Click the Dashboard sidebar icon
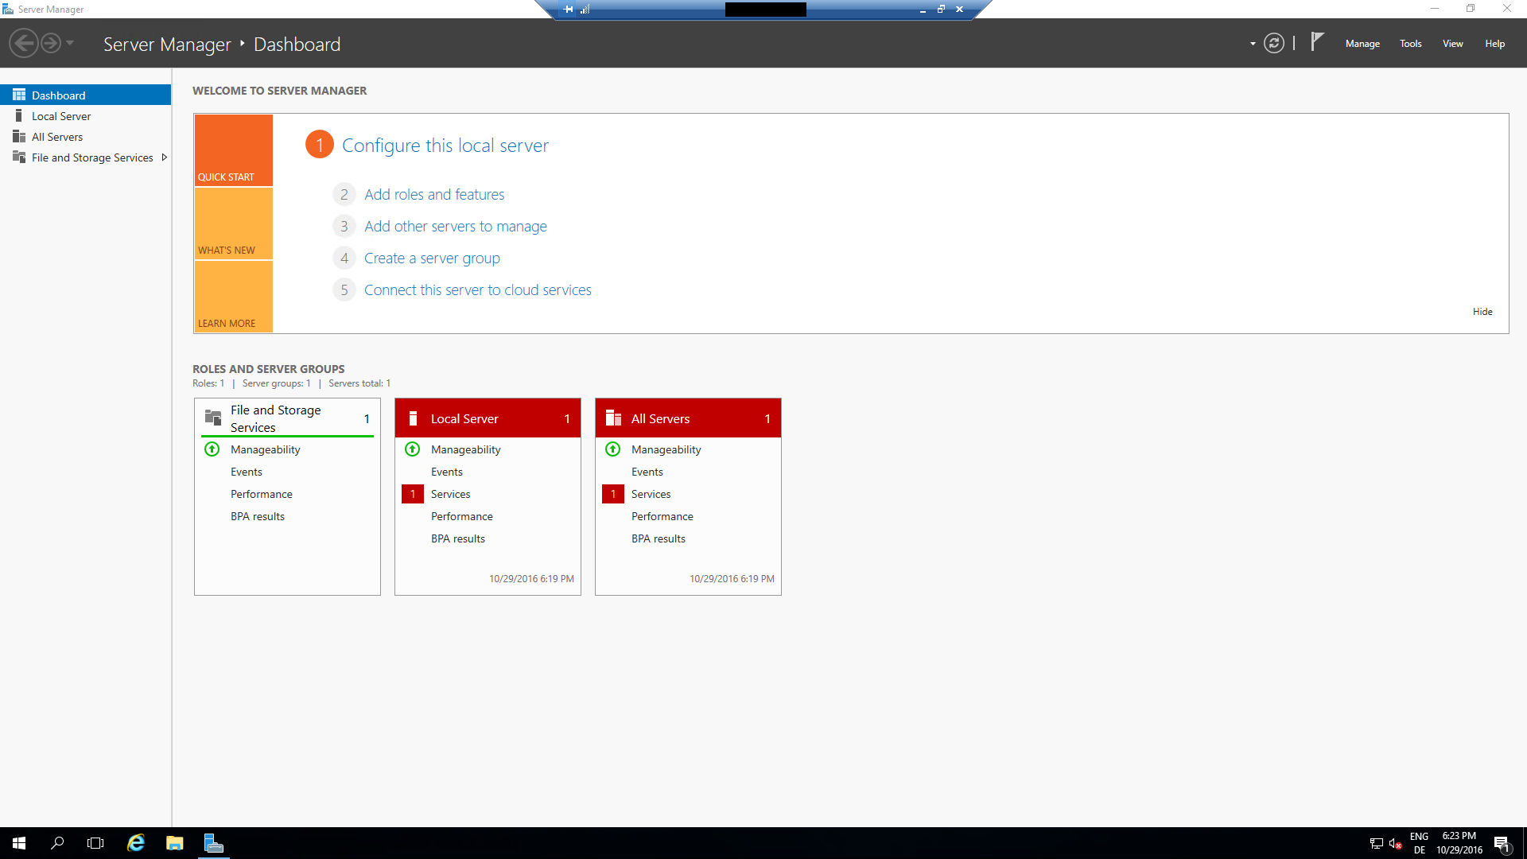1527x859 pixels. 19,95
